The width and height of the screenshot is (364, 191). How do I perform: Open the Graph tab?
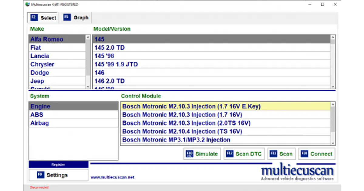point(76,18)
